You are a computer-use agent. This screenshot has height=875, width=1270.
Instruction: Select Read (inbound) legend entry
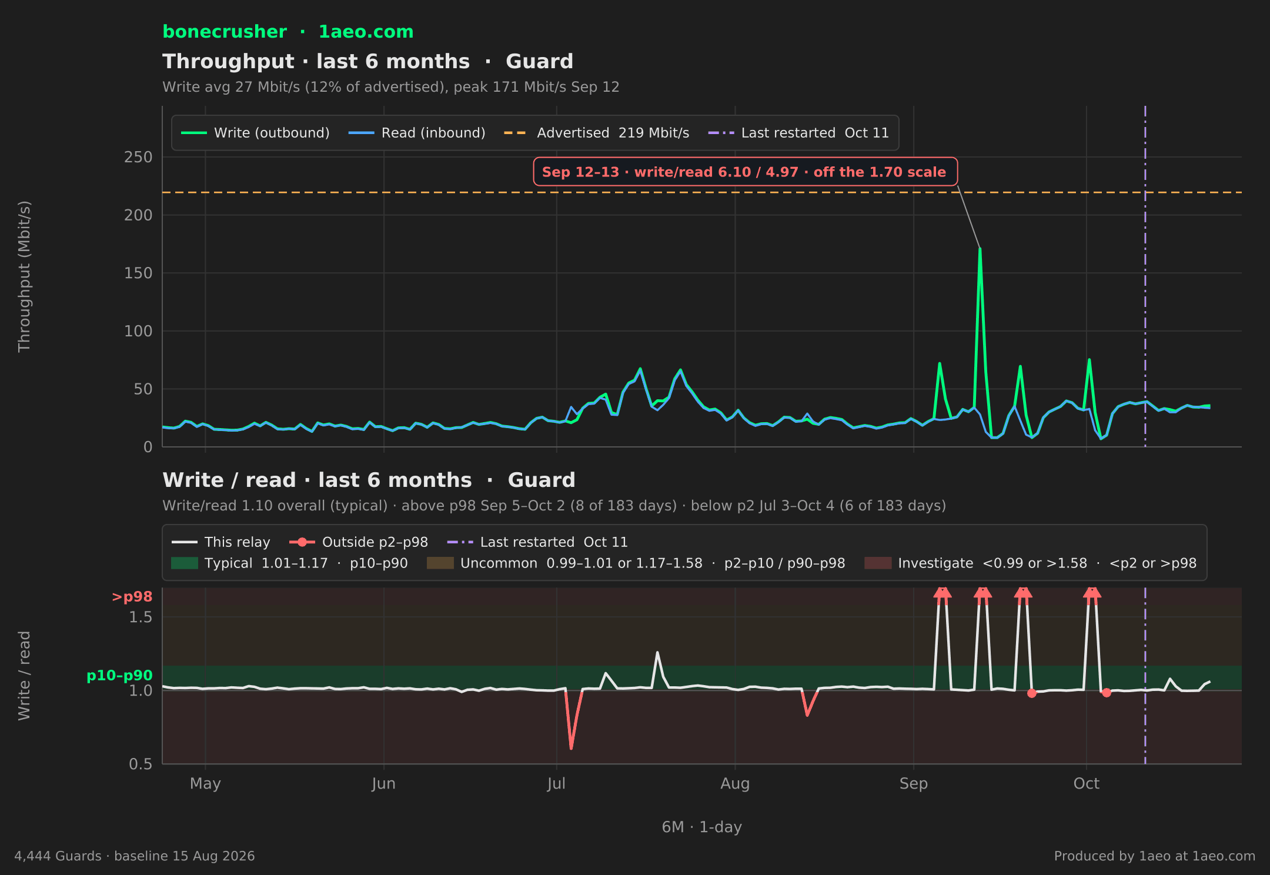[x=417, y=133]
